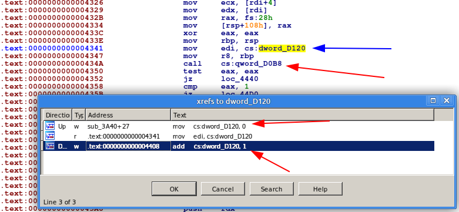Click 'mov edi, cs:dword_D120' text in xrefs list

pyautogui.click(x=212, y=136)
